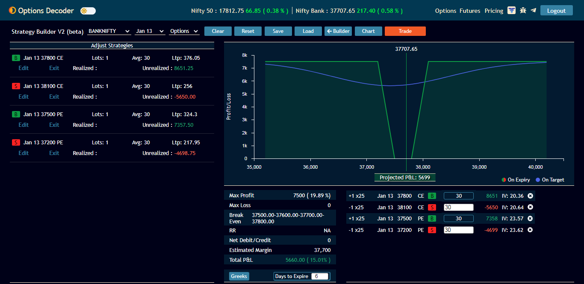Click red S badge of Jan 13 37200 PE strategy
This screenshot has height=284, width=584.
point(16,142)
